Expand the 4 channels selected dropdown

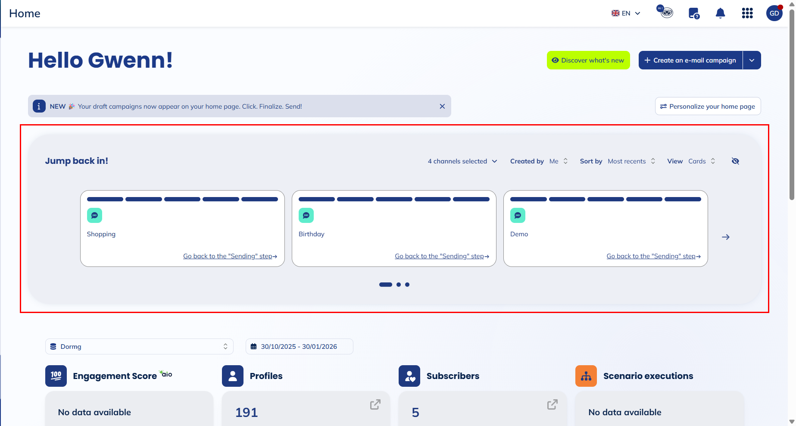coord(462,161)
